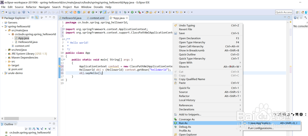Collapse the main method fold marker
This screenshot has width=308, height=136.
(64, 60)
